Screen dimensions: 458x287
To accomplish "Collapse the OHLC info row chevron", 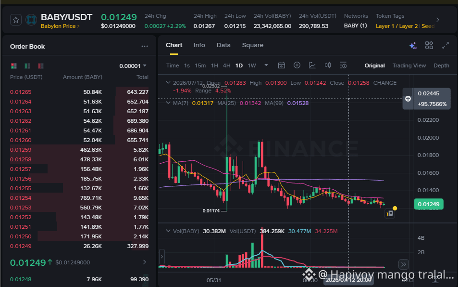I will pos(168,82).
